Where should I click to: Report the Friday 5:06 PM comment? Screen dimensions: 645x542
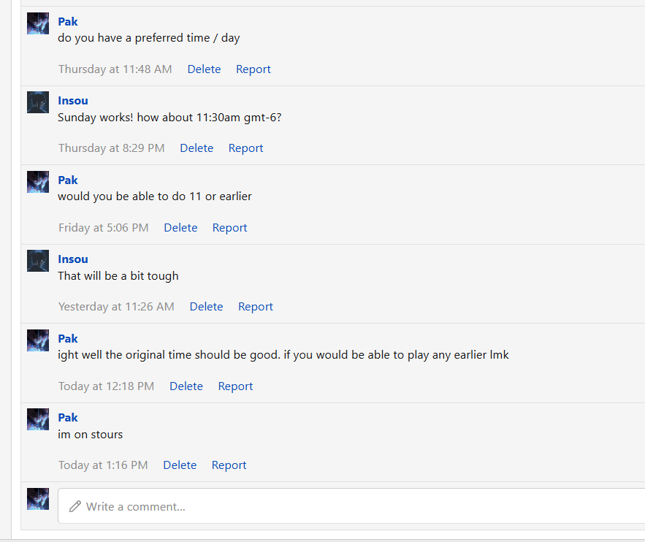[230, 228]
